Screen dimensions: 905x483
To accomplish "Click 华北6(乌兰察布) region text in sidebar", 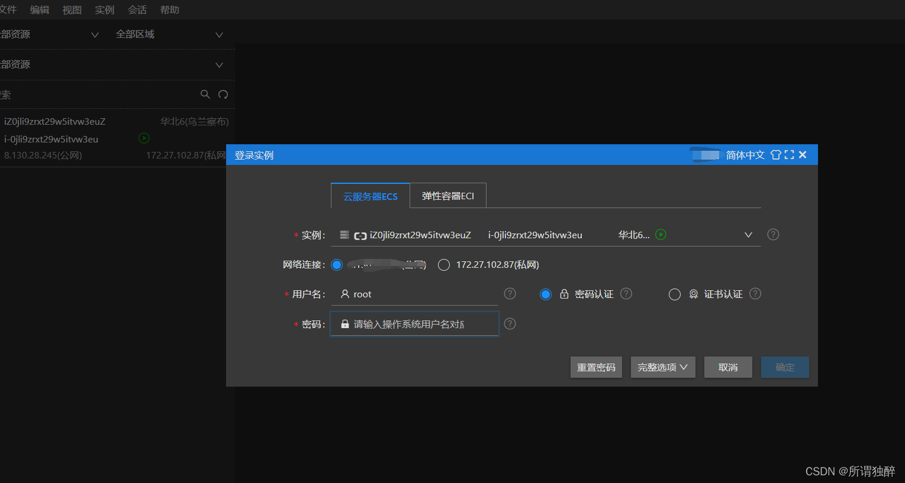I will (x=195, y=121).
